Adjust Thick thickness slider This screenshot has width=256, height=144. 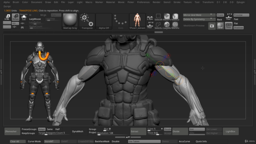155,133
